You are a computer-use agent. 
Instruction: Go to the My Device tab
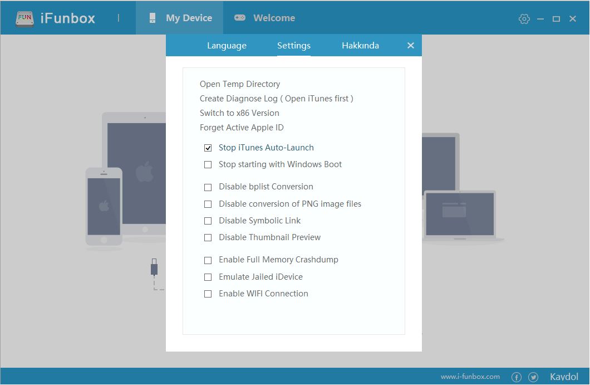pos(179,18)
